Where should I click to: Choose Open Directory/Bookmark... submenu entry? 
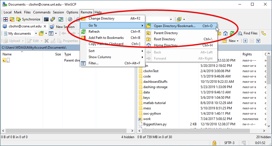(x=181, y=26)
